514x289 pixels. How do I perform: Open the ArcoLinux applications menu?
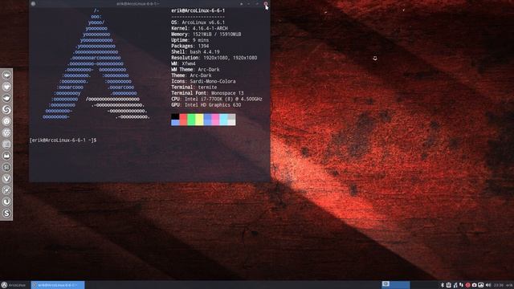click(14, 285)
